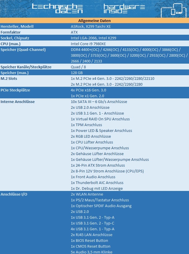This screenshot has width=189, height=254.
Task: Select the 'Speicher (max.)' label
Action: (x=14, y=73)
